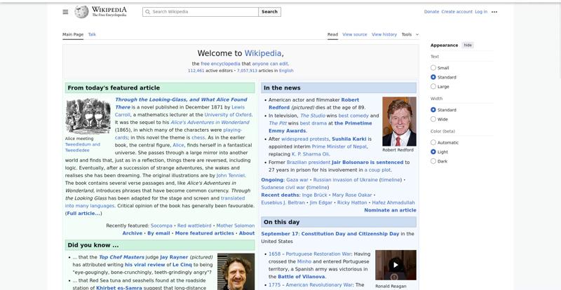Screen dimensions: 561x290
Task: Click the 7,057,913 articles count link
Action: click(x=247, y=71)
